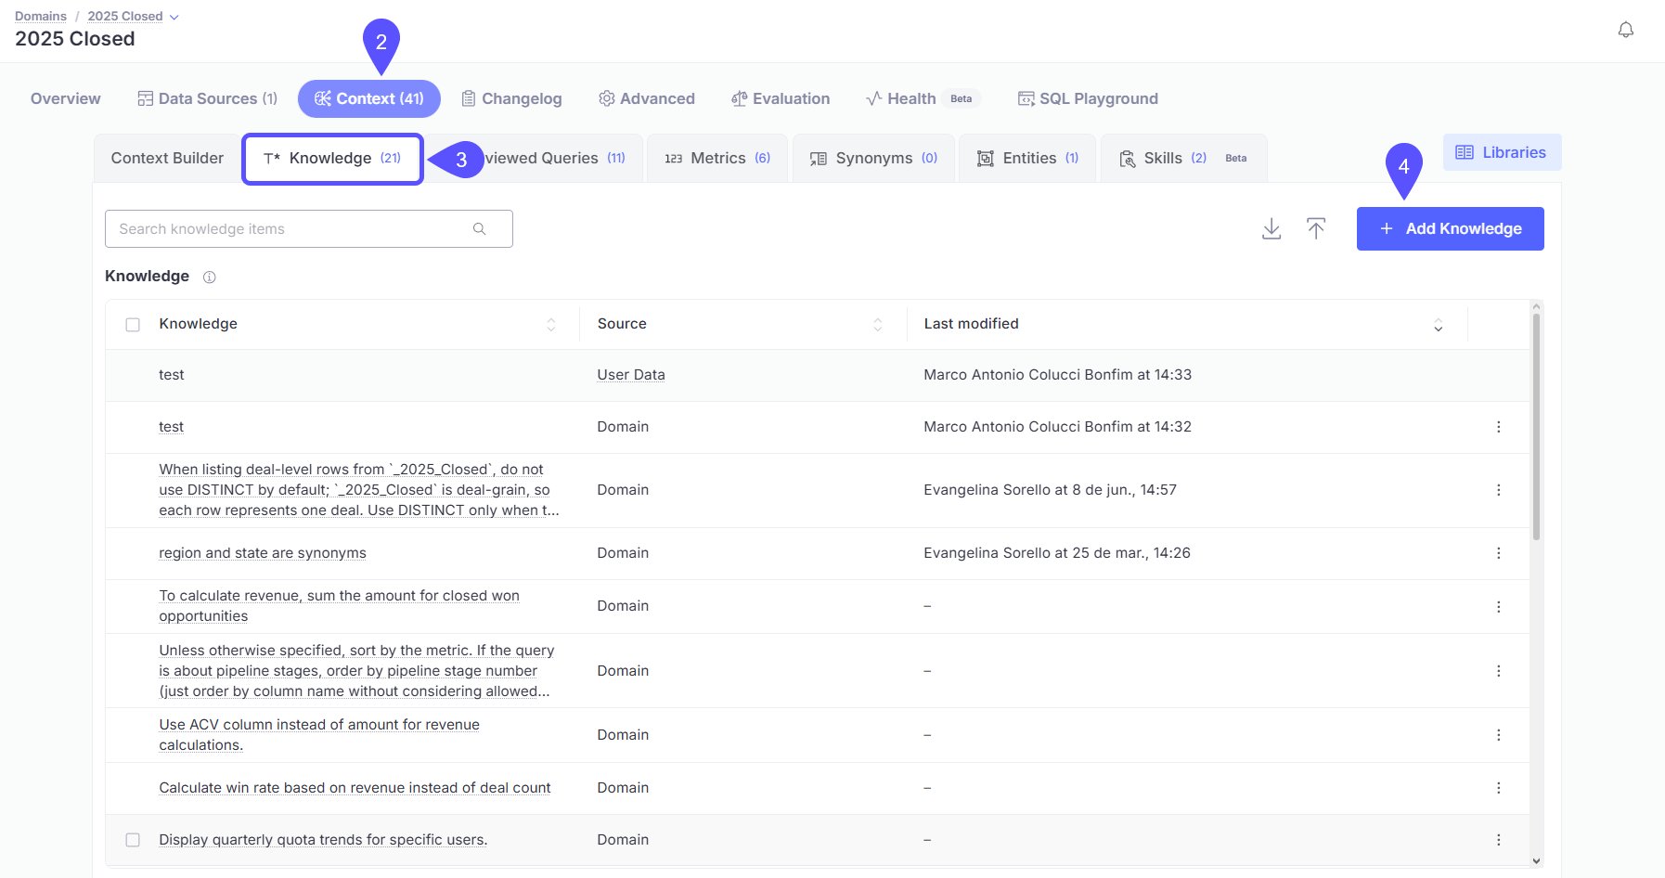Open row menu for 'Display quarterly quota trends' row
The width and height of the screenshot is (1665, 878).
[x=1498, y=840]
